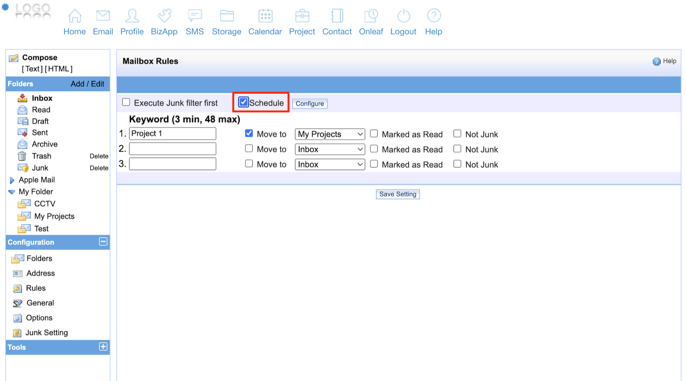Open the Calendar icon in the top navigation
This screenshot has height=381, width=686.
coord(265,16)
